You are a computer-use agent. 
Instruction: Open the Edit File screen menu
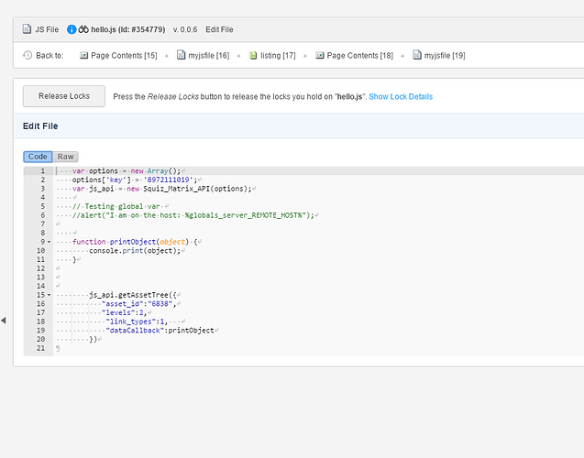pos(219,29)
